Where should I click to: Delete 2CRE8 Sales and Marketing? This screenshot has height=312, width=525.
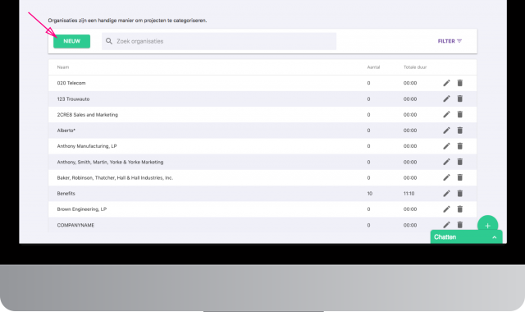[x=460, y=114]
